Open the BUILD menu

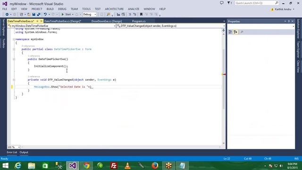[x=50, y=9]
